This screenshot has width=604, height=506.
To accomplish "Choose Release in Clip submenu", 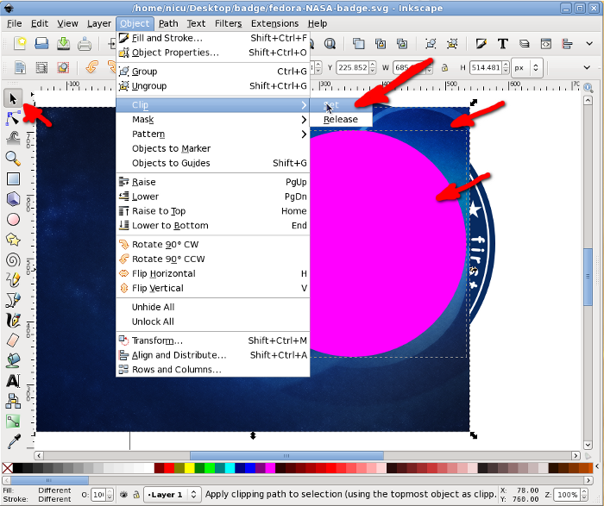I will [341, 120].
